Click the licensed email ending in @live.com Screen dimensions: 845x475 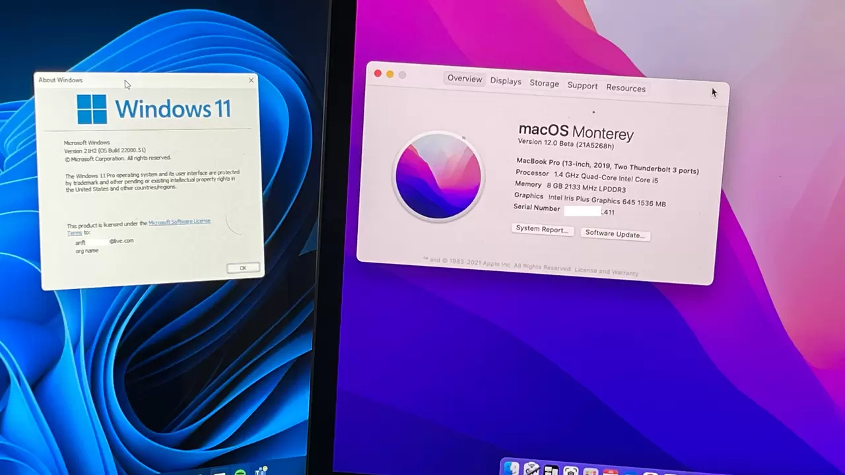[x=104, y=241]
